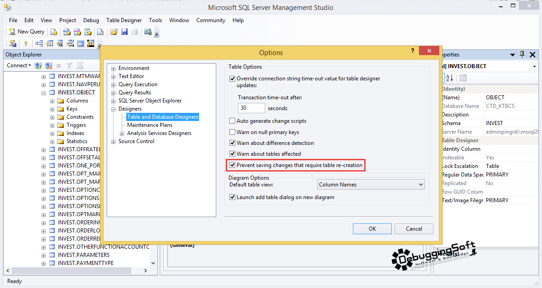
Task: Open the Table Designer menu
Action: [124, 20]
